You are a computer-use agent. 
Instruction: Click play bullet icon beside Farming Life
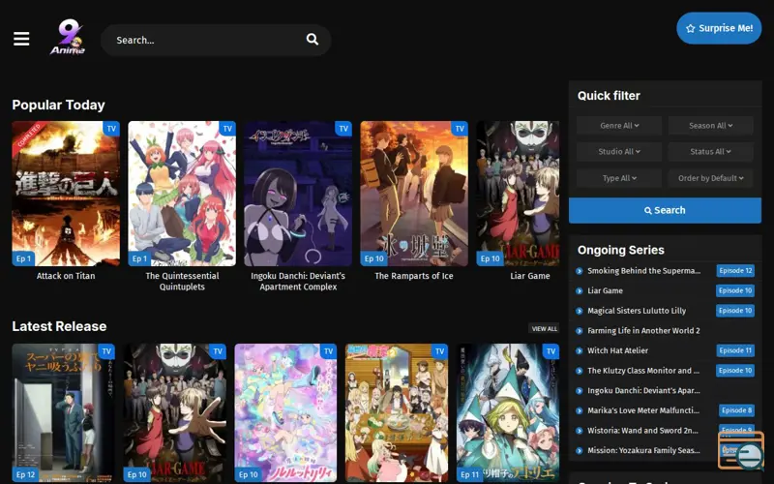pos(580,331)
